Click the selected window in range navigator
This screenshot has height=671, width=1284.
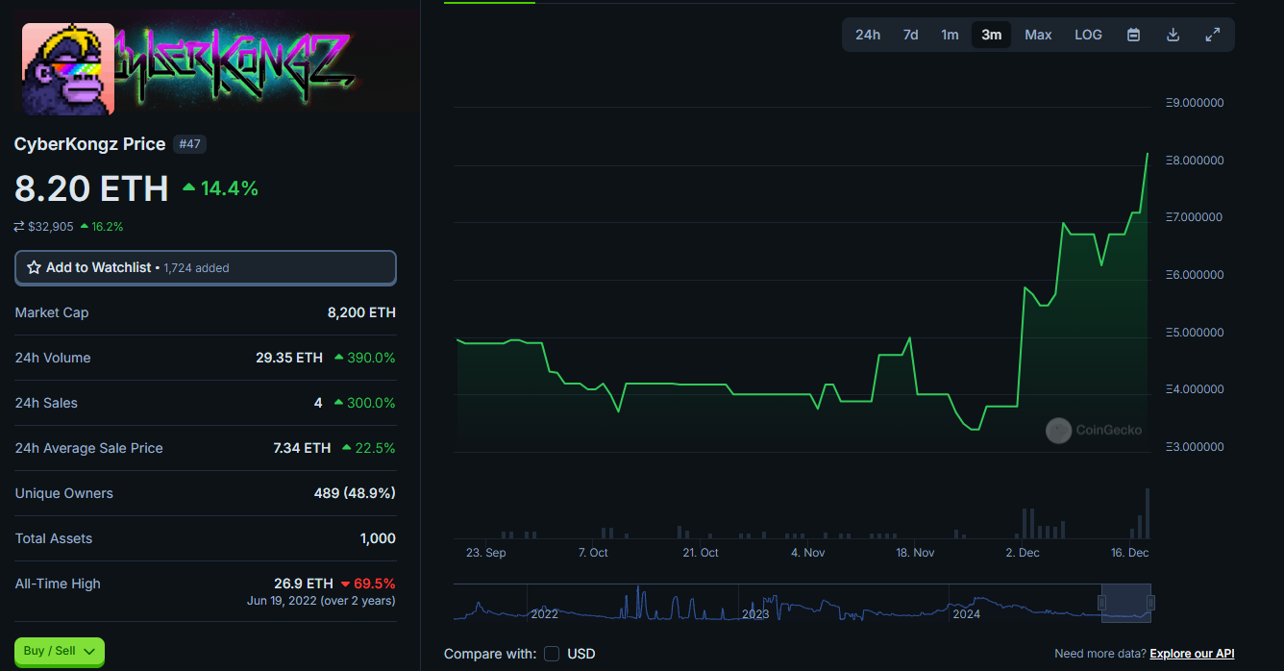[x=1126, y=603]
